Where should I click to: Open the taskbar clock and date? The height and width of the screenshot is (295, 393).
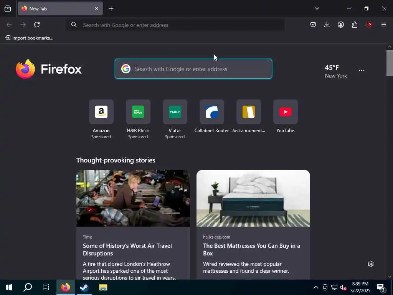click(360, 287)
